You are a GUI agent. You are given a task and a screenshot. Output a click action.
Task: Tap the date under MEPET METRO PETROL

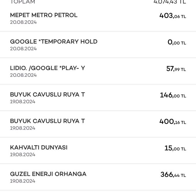click(23, 22)
